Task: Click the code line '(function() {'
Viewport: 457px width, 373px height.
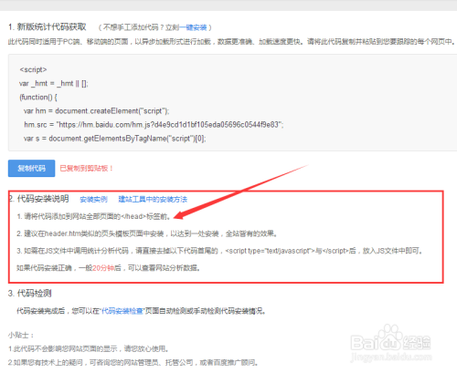Action: pyautogui.click(x=38, y=98)
